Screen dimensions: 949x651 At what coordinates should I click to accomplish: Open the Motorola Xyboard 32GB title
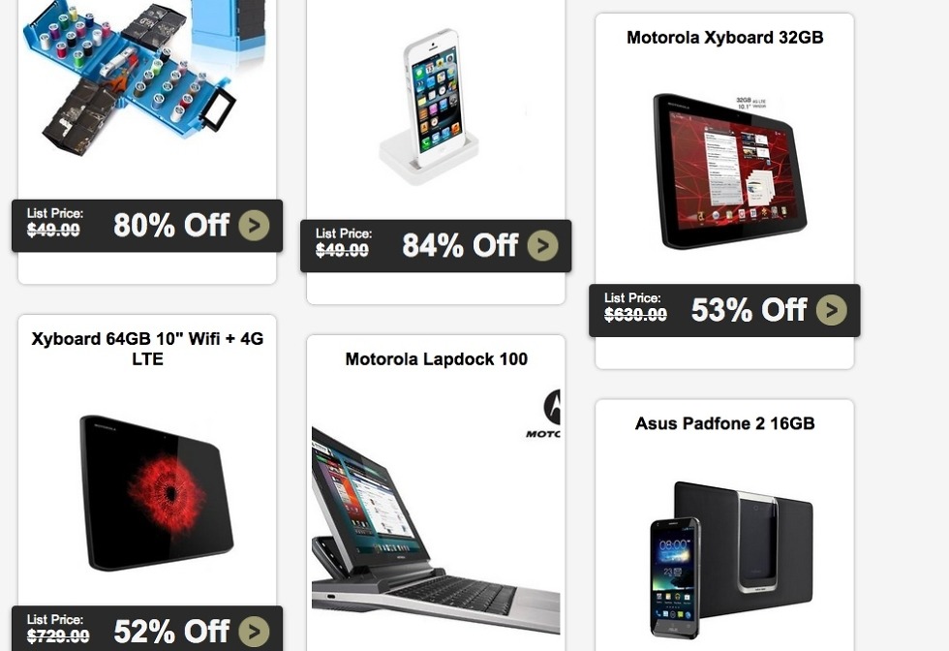click(x=724, y=38)
